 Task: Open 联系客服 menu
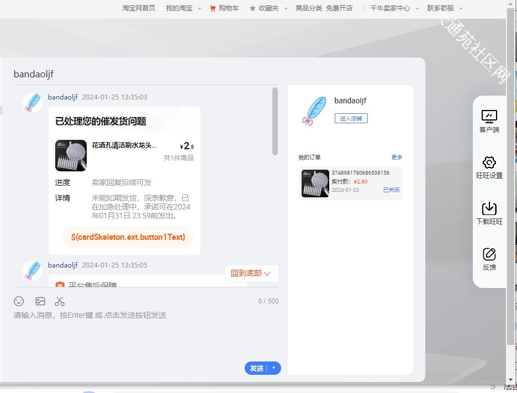pyautogui.click(x=441, y=8)
